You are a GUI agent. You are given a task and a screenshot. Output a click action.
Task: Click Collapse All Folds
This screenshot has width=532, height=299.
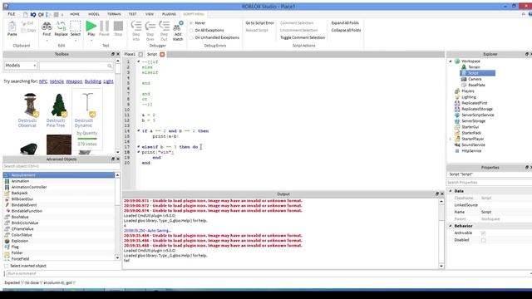346,31
